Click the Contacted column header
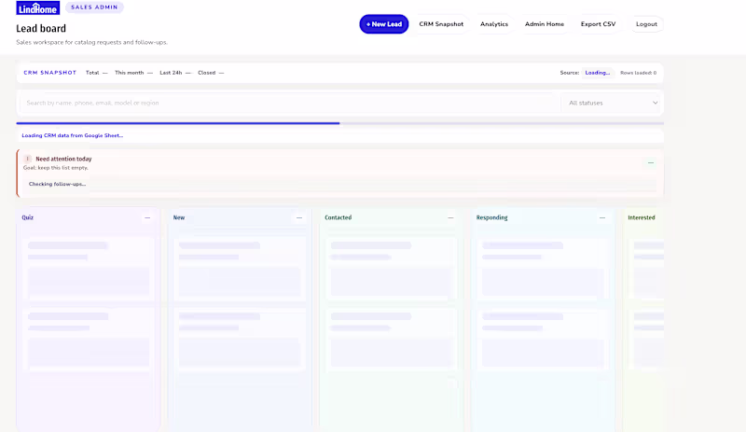This screenshot has width=746, height=432. 338,217
